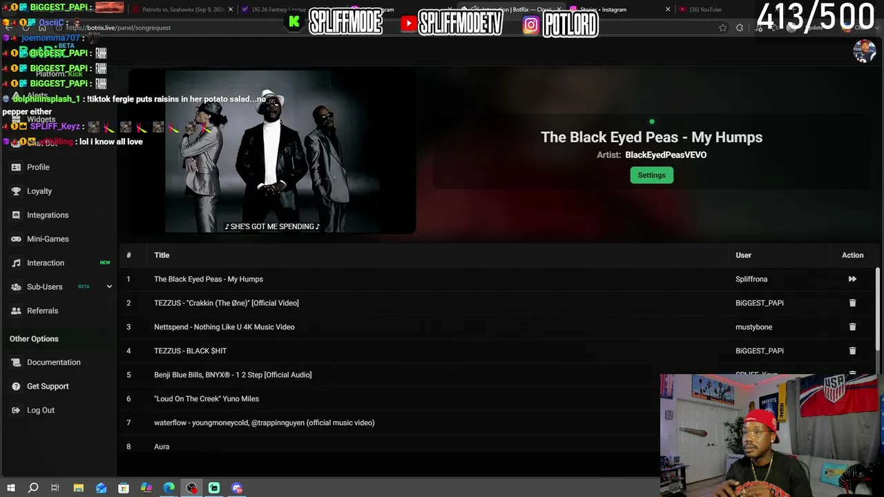Click Get Support link
Image resolution: width=884 pixels, height=497 pixels.
coord(48,387)
